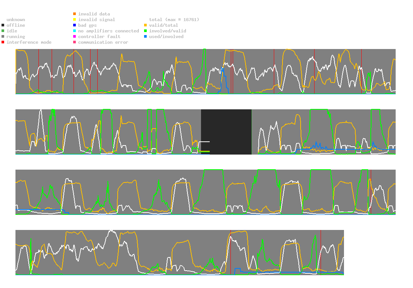Image resolution: width=413 pixels, height=288 pixels.
Task: Click the magenta controller fault swatch
Action: tap(75, 37)
